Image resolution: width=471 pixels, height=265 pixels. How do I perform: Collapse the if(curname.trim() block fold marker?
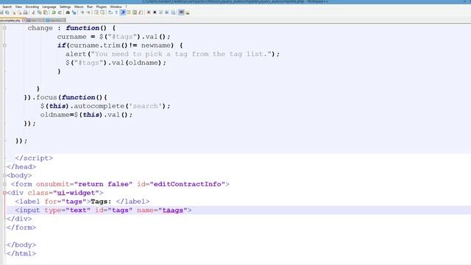4,46
